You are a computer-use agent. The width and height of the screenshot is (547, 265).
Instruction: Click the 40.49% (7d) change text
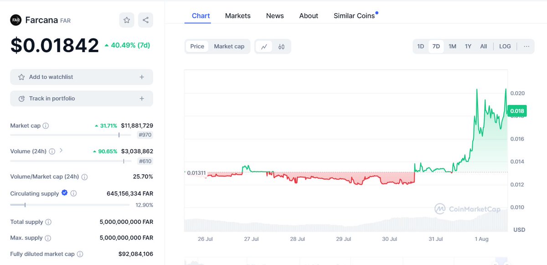127,45
